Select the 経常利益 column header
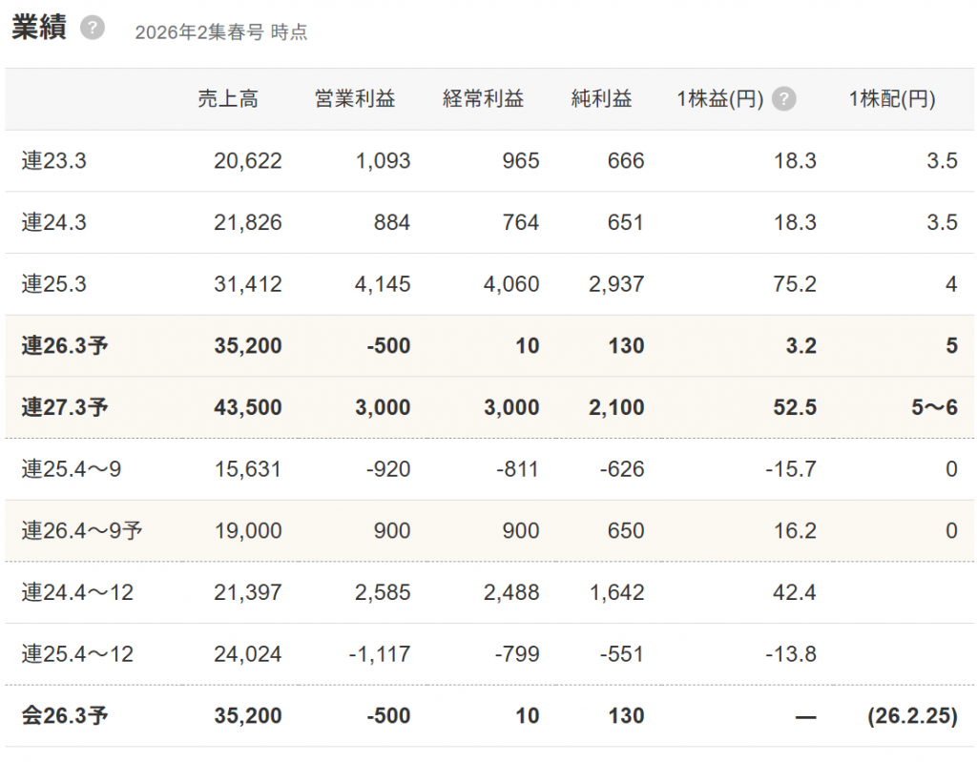Viewport: 977px width, 762px height. click(x=483, y=99)
